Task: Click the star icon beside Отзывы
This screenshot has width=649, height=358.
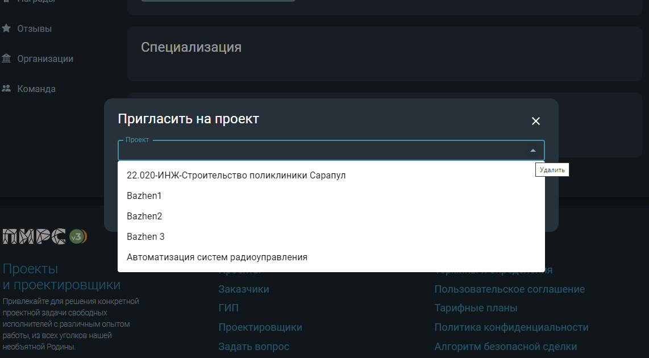Action: [6, 28]
